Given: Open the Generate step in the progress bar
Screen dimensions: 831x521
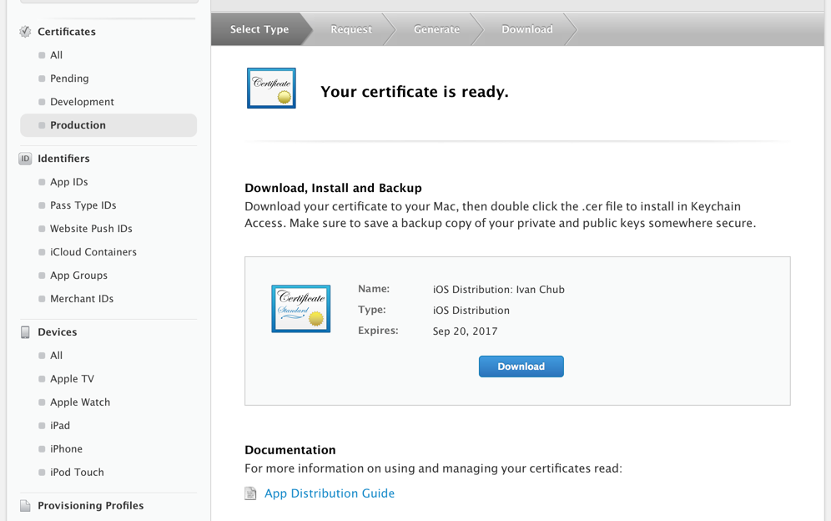Looking at the screenshot, I should (436, 28).
